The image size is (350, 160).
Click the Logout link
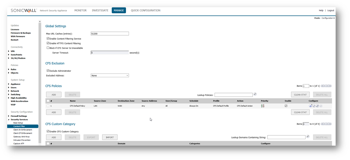tap(330, 11)
